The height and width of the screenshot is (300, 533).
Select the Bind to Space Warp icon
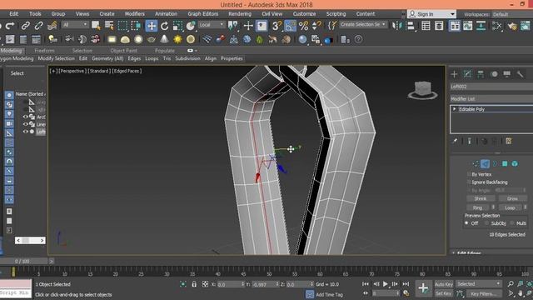[x=52, y=26]
